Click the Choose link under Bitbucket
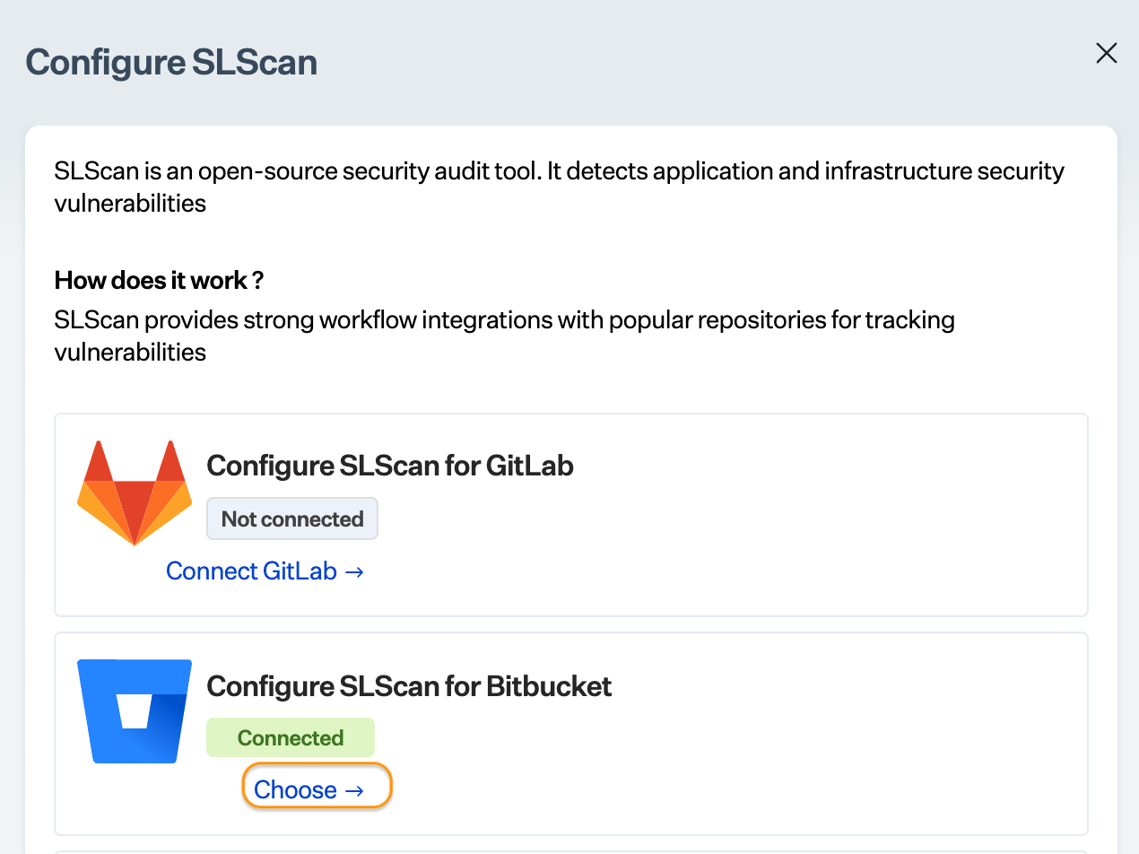Screen dimensions: 1139x854 pos(309,790)
